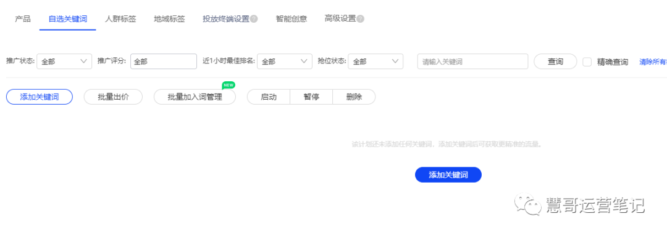Click the 启动 button
Image resolution: width=667 pixels, height=235 pixels.
[x=269, y=97]
